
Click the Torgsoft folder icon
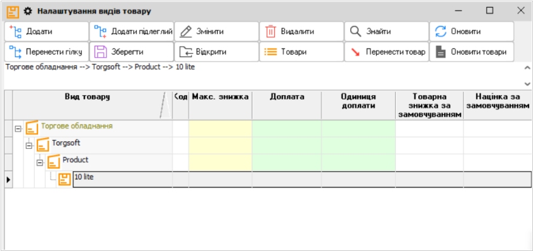(43, 145)
